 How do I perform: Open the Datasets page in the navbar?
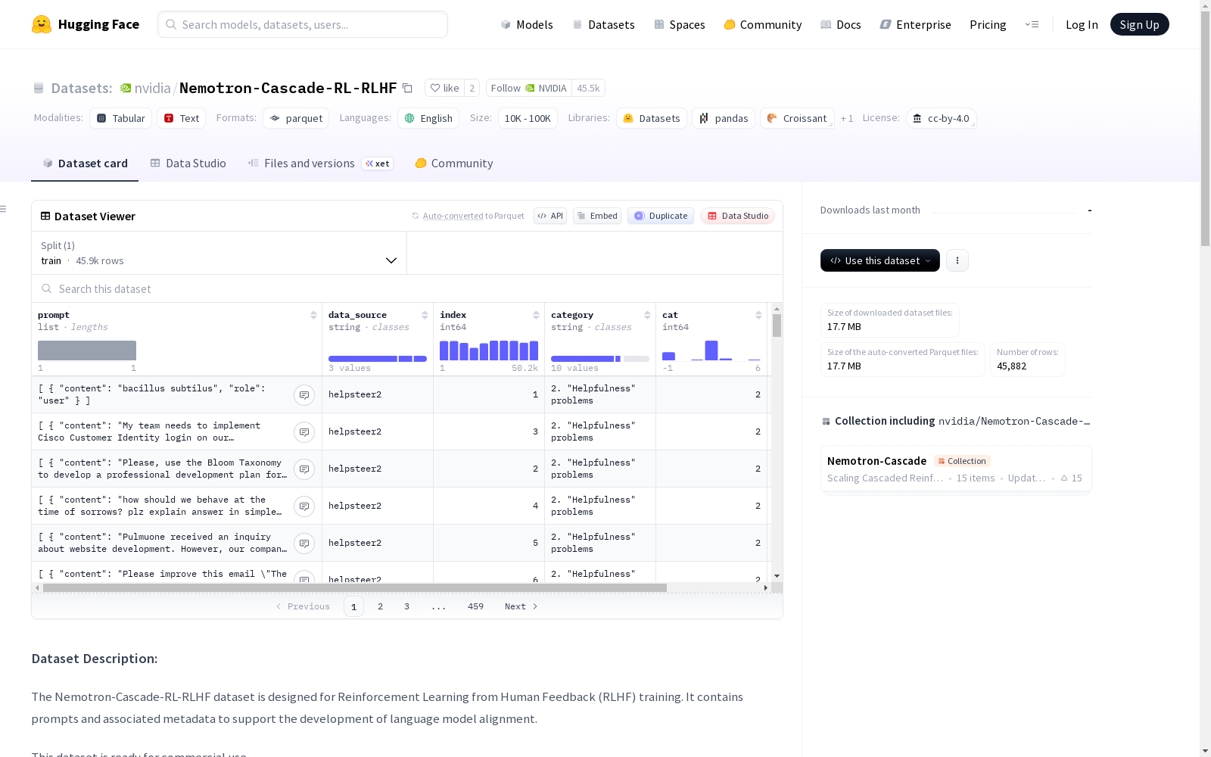coord(603,24)
